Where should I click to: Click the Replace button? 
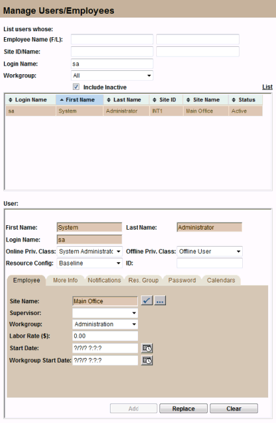184,409
